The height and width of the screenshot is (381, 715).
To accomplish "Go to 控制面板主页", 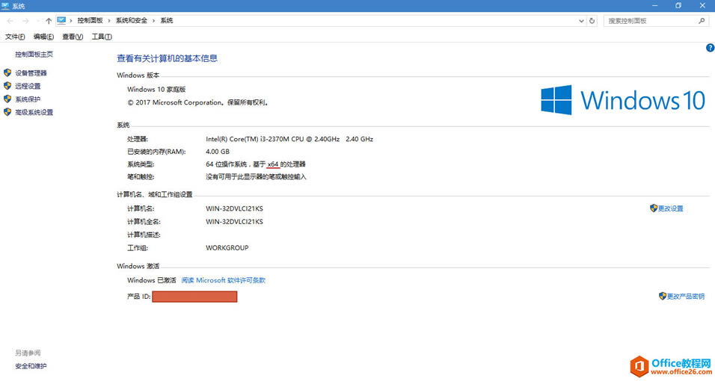I will (x=34, y=55).
